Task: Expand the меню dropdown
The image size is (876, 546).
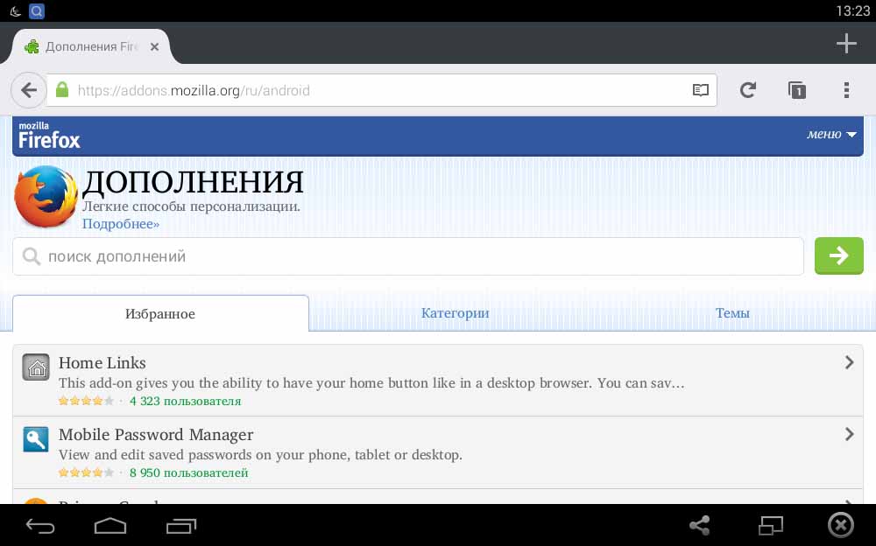Action: (x=831, y=135)
